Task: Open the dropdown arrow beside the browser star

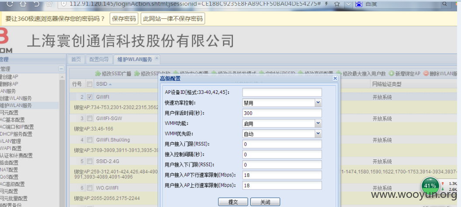Action: click(348, 4)
